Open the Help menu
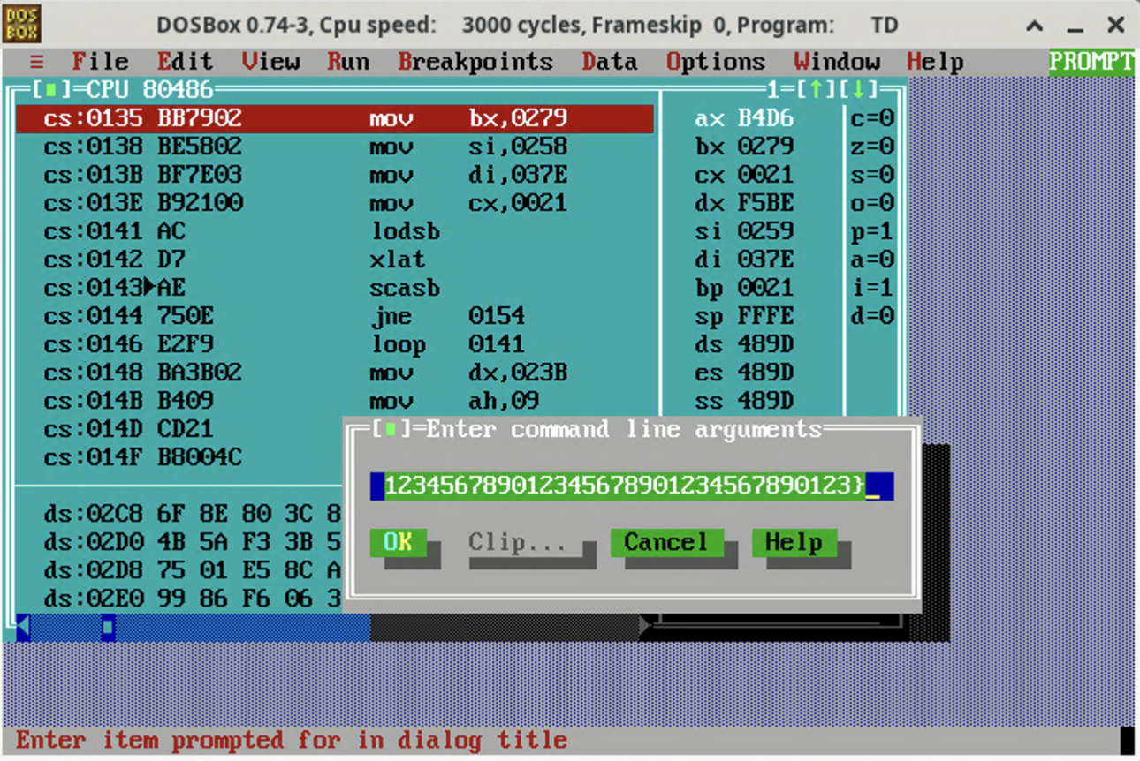The height and width of the screenshot is (761, 1140). click(x=935, y=62)
